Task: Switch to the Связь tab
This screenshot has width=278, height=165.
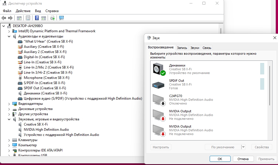Action: point(207,48)
